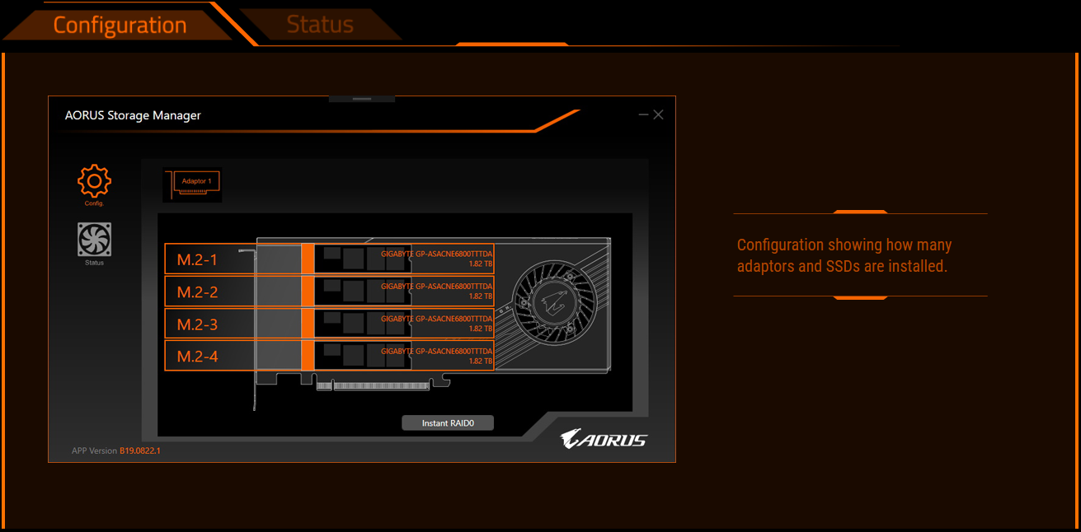The width and height of the screenshot is (1081, 532).
Task: Click the 1.82 TB SSD in M.2-4 row
Action: pyautogui.click(x=480, y=362)
